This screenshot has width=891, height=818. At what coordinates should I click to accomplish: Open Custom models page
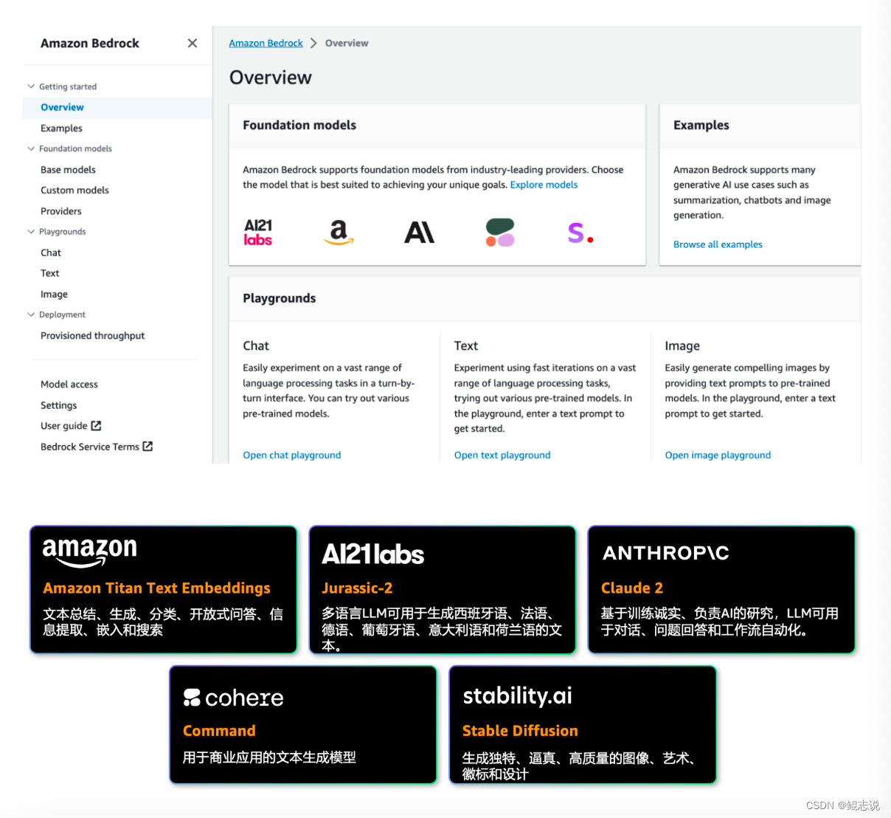[74, 190]
